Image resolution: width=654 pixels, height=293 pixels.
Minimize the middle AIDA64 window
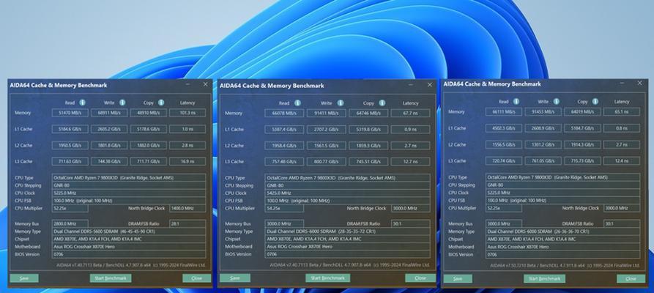point(412,85)
